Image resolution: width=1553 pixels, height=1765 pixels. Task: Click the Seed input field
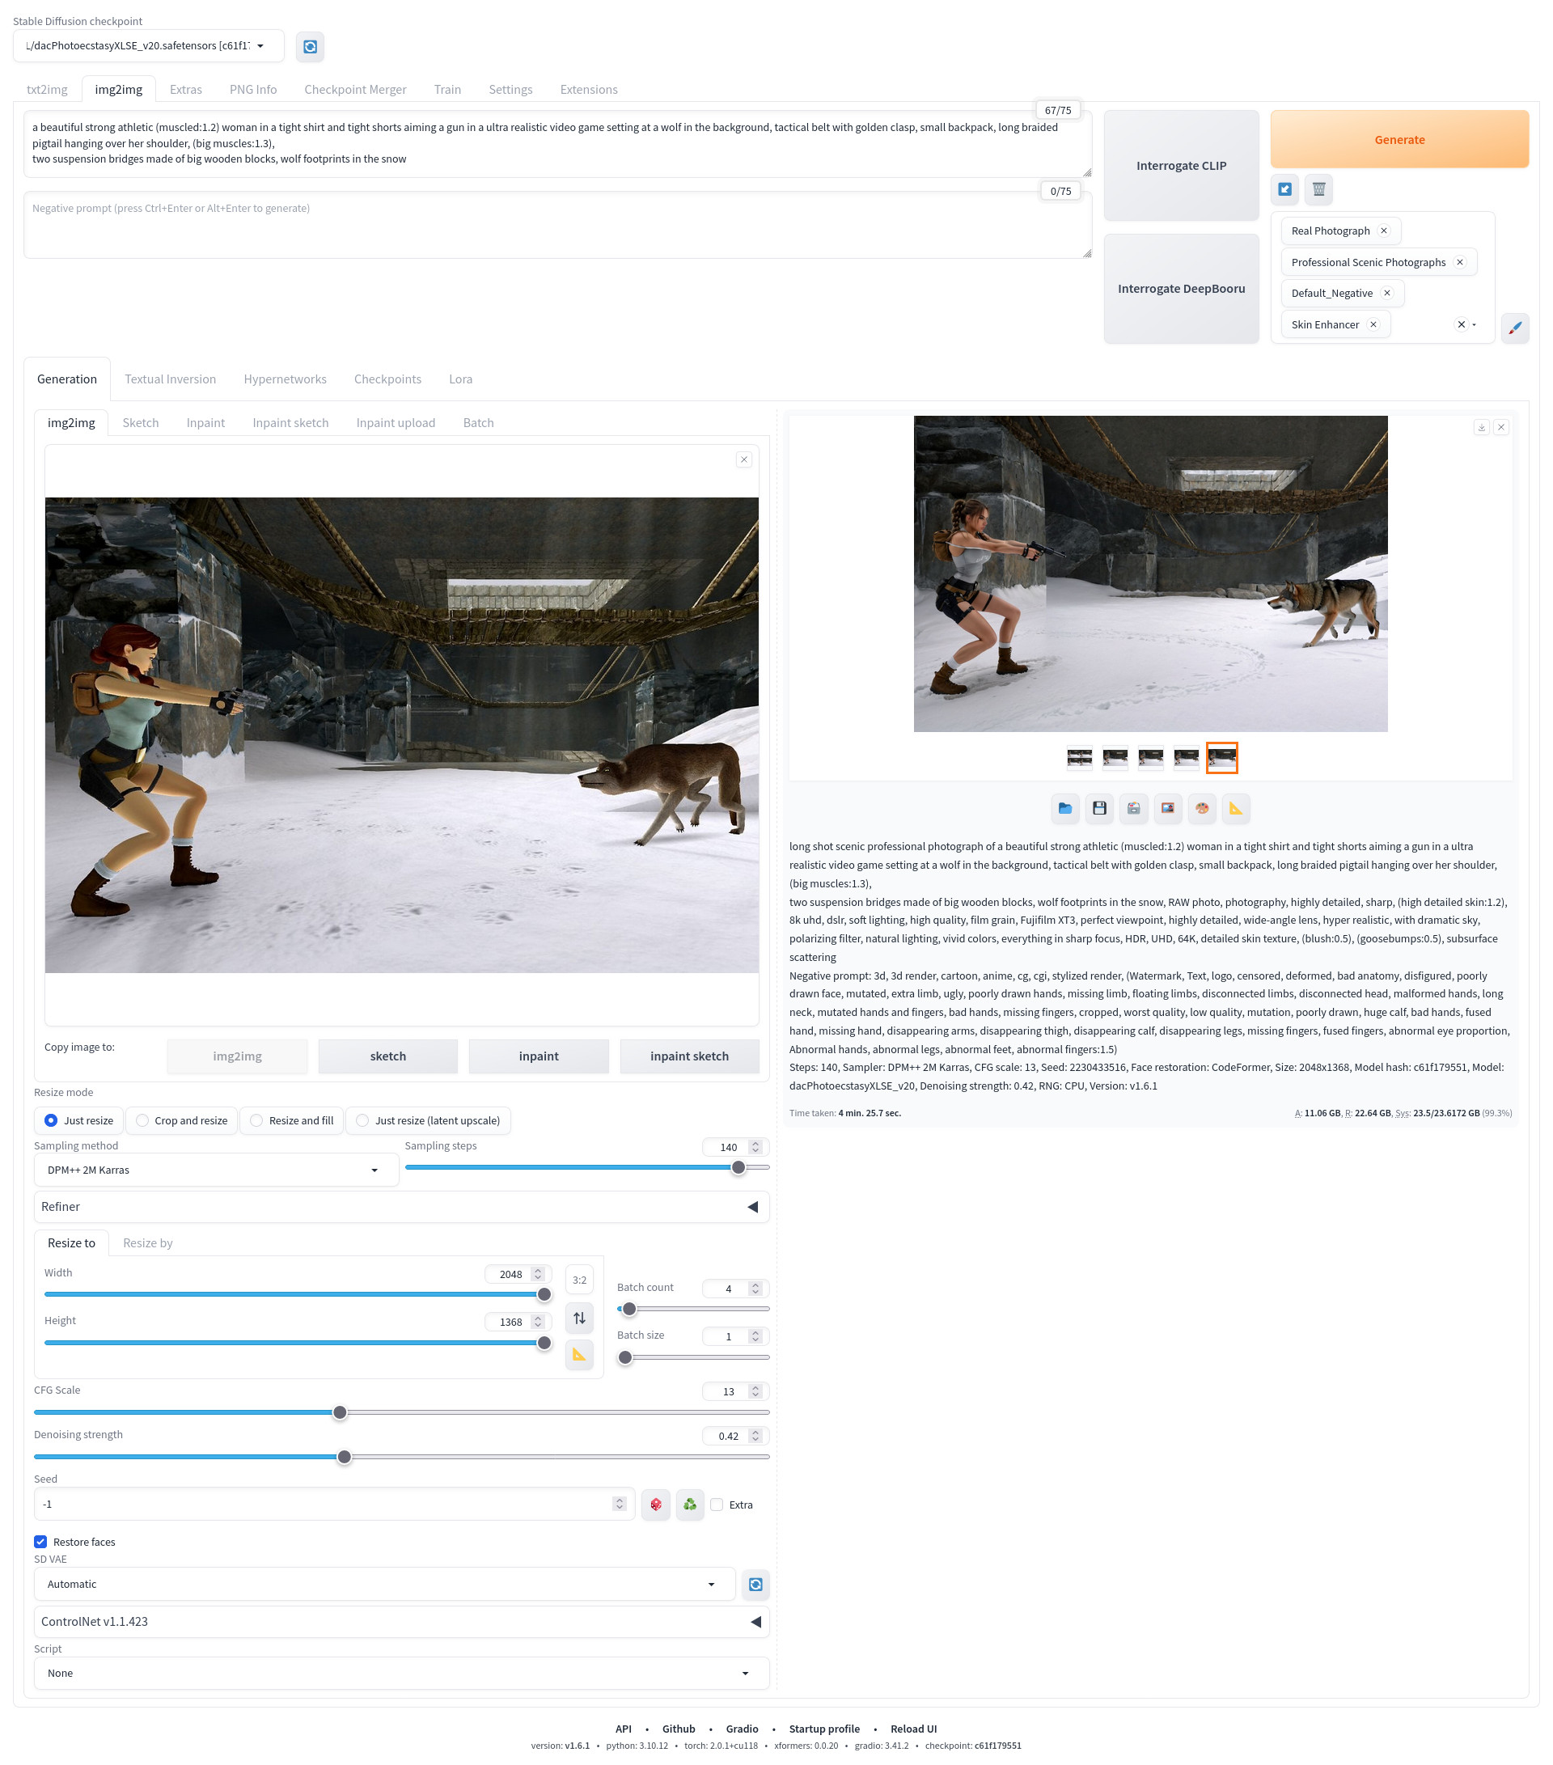point(334,1505)
